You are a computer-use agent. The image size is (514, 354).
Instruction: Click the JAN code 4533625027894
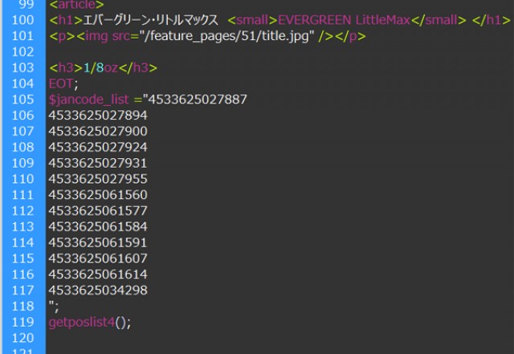point(98,116)
